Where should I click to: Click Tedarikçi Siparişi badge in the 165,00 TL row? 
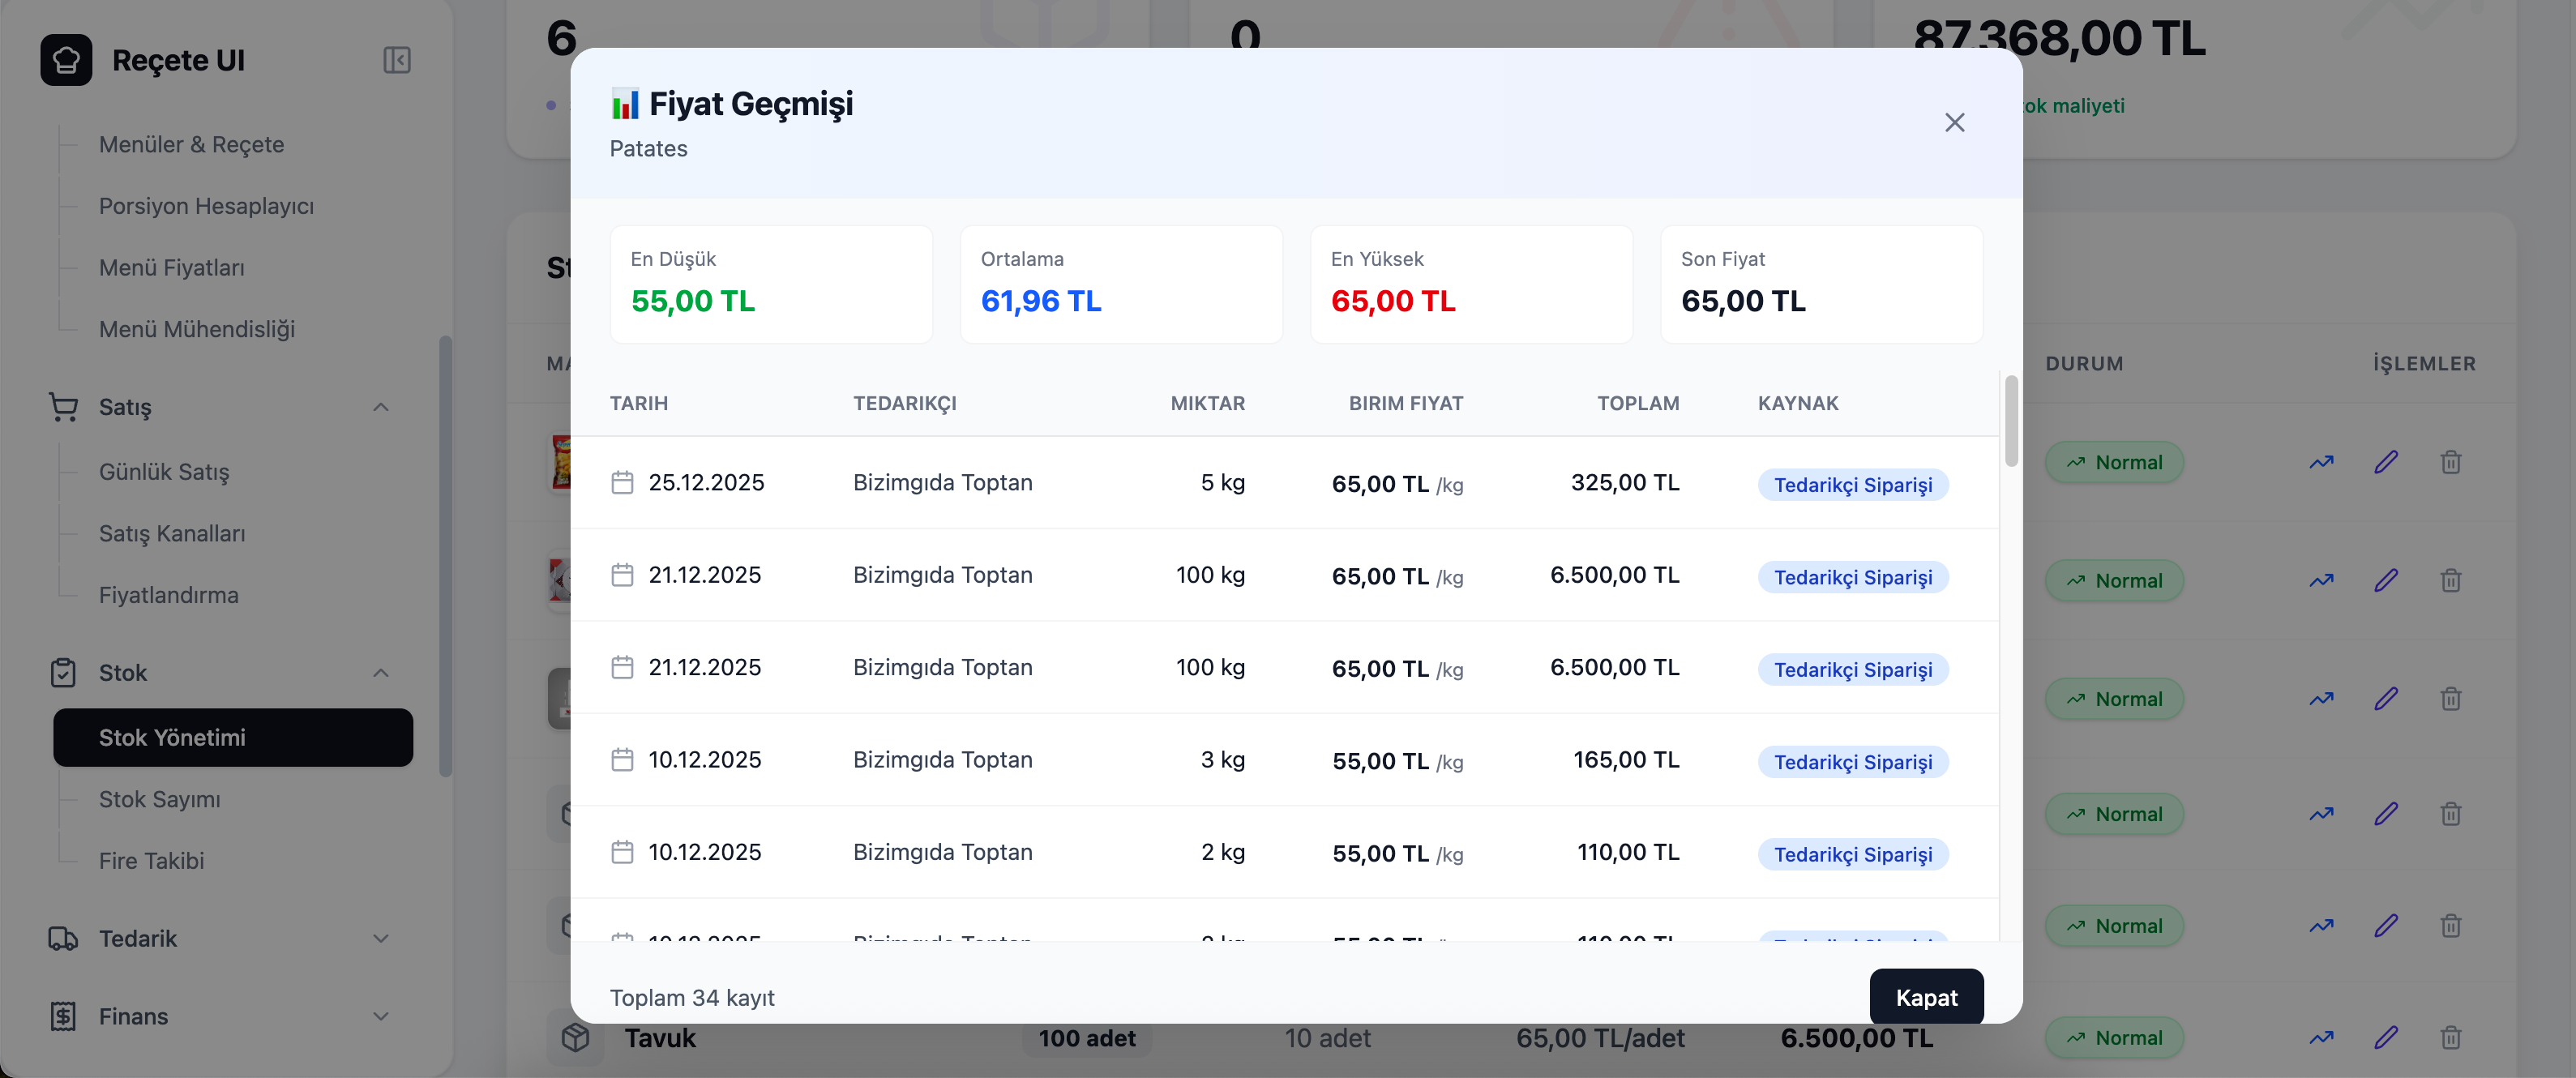pyautogui.click(x=1853, y=762)
